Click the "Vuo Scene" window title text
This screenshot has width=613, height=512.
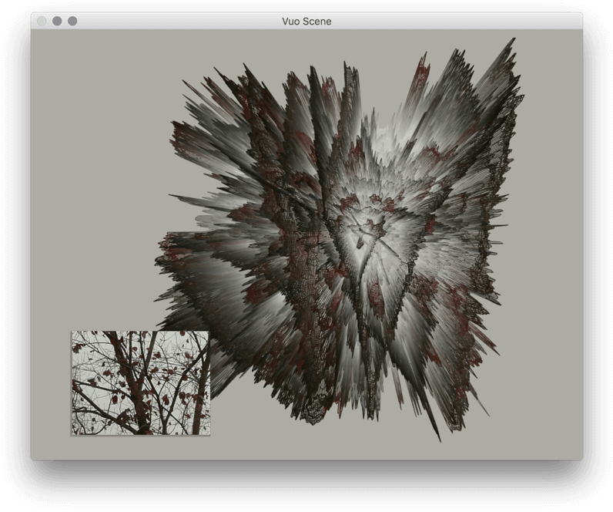point(306,21)
